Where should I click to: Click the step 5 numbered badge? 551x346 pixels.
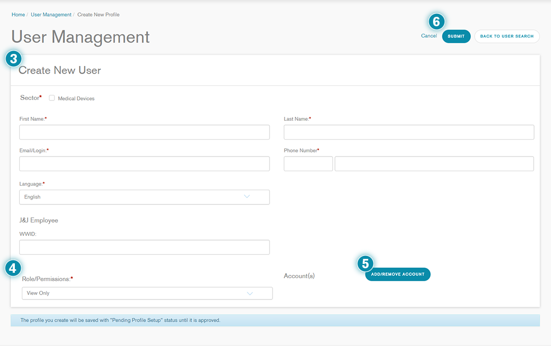coord(365,263)
